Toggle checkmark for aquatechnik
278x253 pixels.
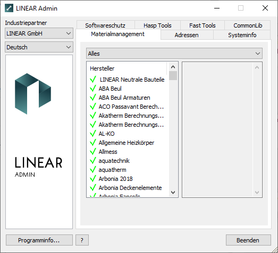(93, 161)
